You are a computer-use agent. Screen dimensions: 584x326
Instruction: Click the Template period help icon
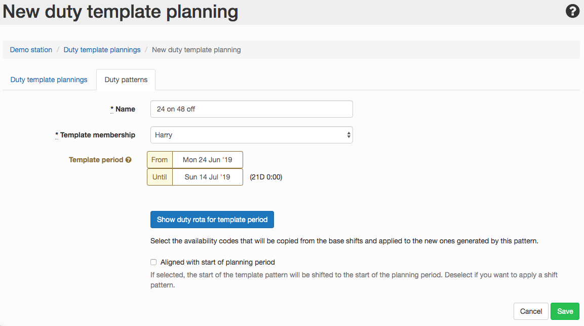(x=129, y=160)
